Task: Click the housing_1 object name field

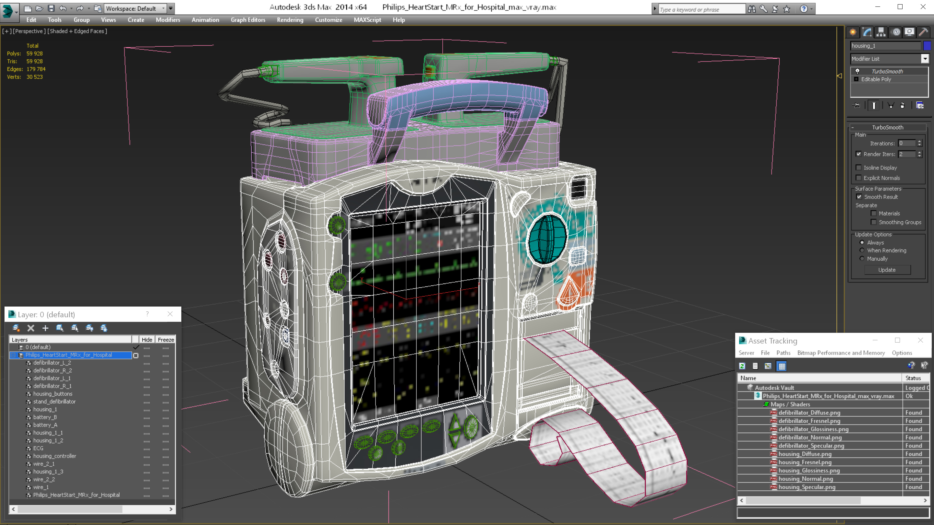Action: pyautogui.click(x=885, y=46)
